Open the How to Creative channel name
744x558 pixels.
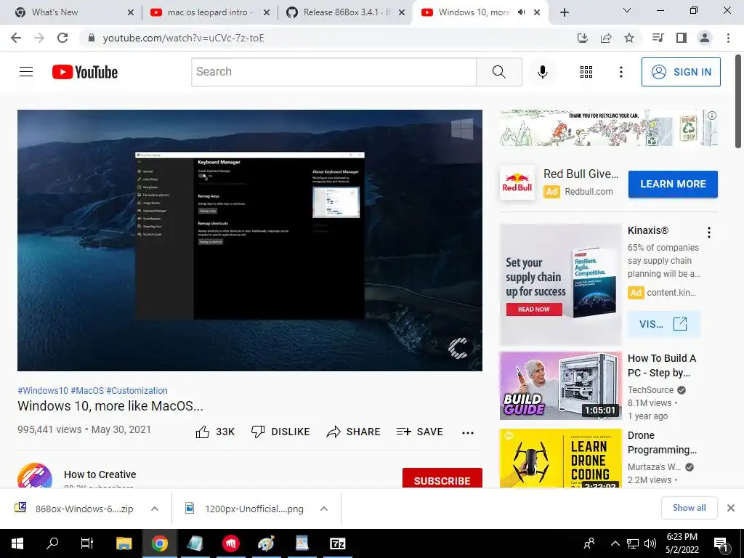point(100,474)
